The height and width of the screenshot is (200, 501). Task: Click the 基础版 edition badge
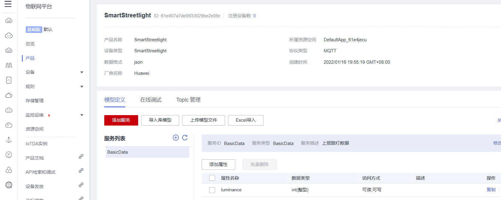[34, 30]
